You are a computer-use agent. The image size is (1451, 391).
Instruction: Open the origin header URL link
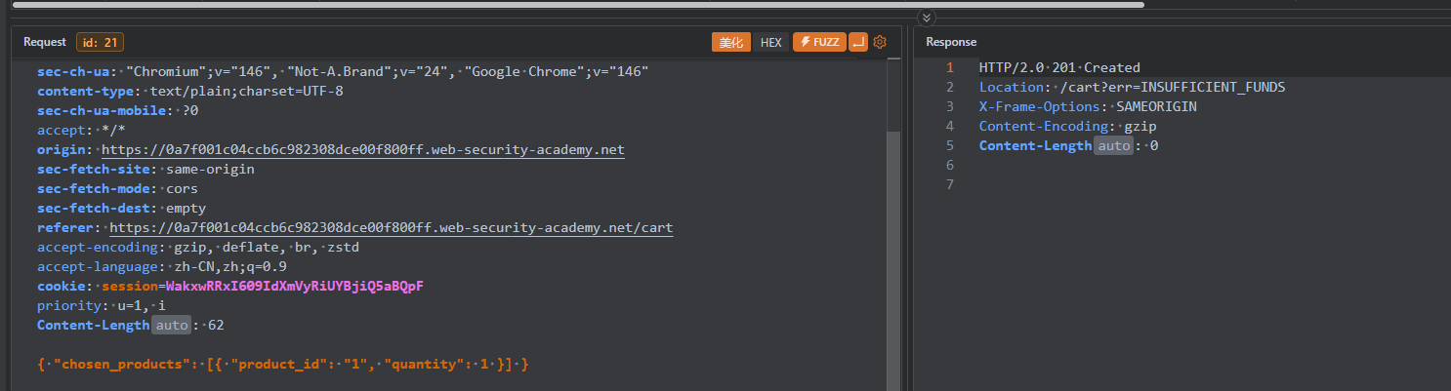(362, 150)
